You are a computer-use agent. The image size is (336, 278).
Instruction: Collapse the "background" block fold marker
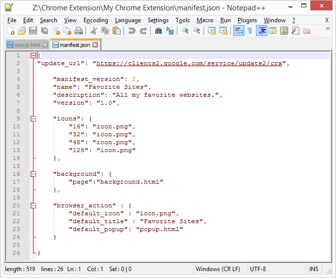pyautogui.click(x=33, y=174)
